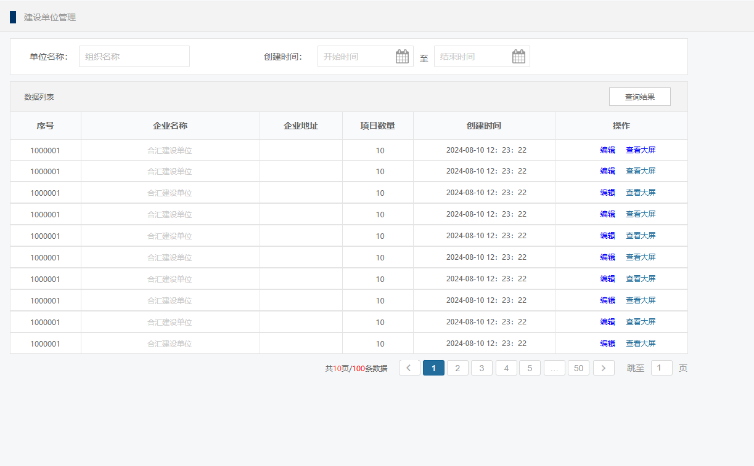Select current page 1 button
Screen dimensions: 754x466
tap(433, 368)
